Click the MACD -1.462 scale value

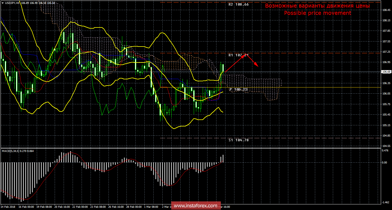pos(386,202)
